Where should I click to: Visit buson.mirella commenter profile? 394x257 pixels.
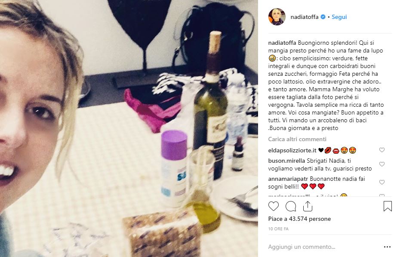(x=286, y=161)
